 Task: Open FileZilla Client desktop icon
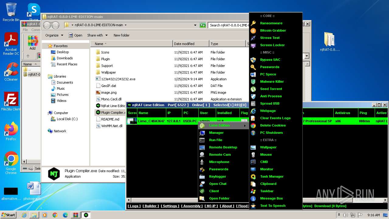(11, 101)
